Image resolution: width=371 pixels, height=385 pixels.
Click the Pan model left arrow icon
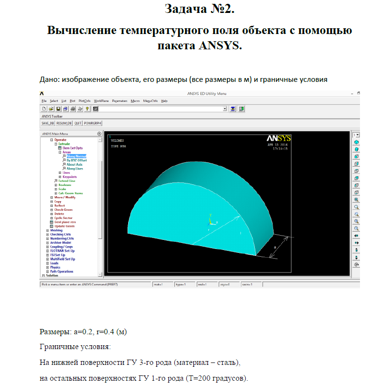click(x=356, y=236)
